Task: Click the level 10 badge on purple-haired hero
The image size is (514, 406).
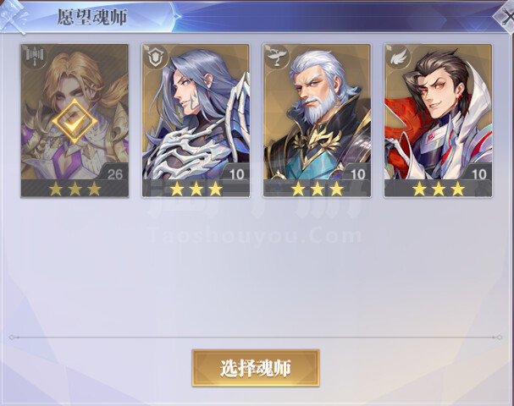Action: pyautogui.click(x=236, y=173)
